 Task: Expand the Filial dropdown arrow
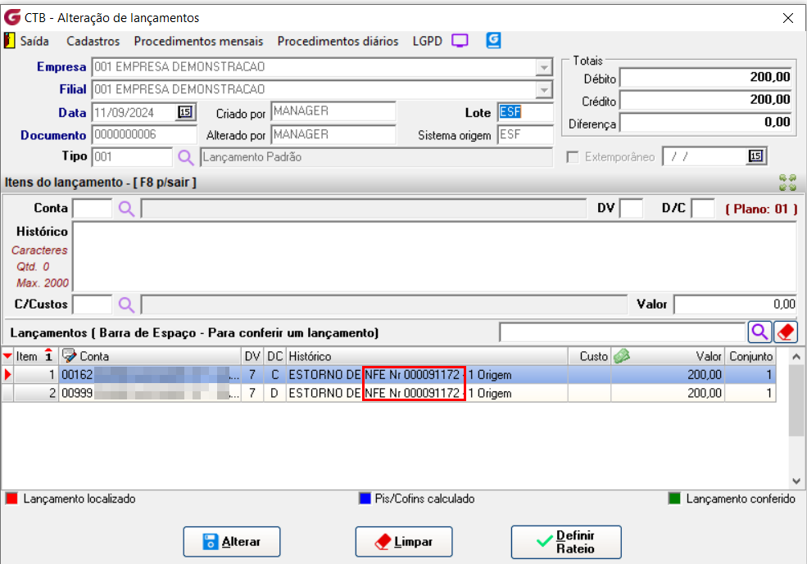coord(543,89)
